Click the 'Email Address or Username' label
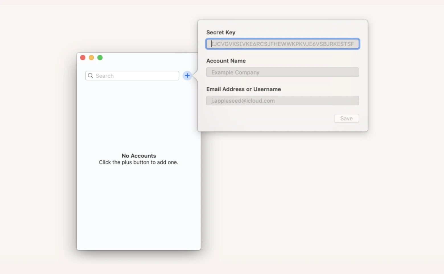The height and width of the screenshot is (274, 444). [244, 89]
